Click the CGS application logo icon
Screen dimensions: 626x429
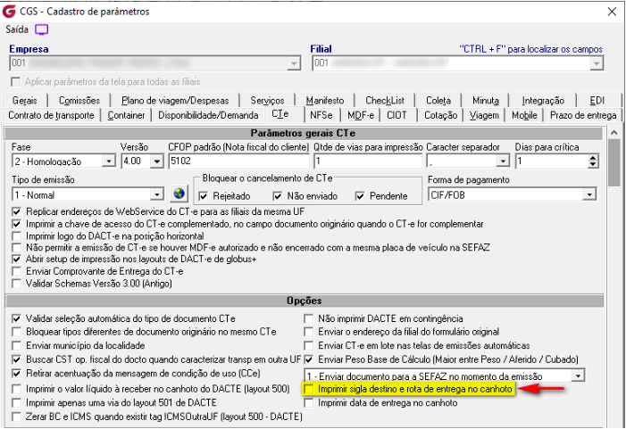coord(9,12)
